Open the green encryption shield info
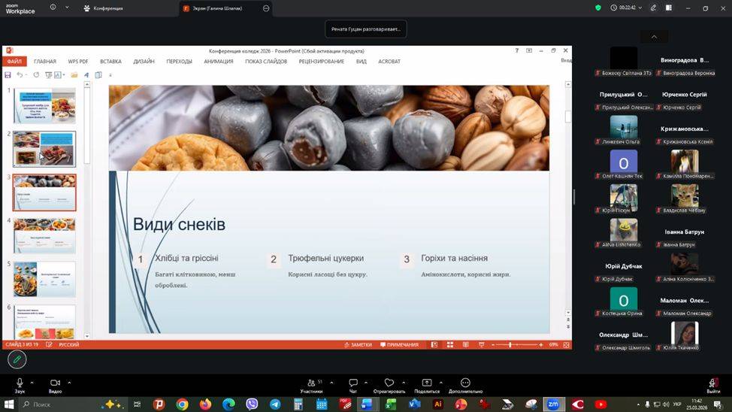 click(598, 8)
